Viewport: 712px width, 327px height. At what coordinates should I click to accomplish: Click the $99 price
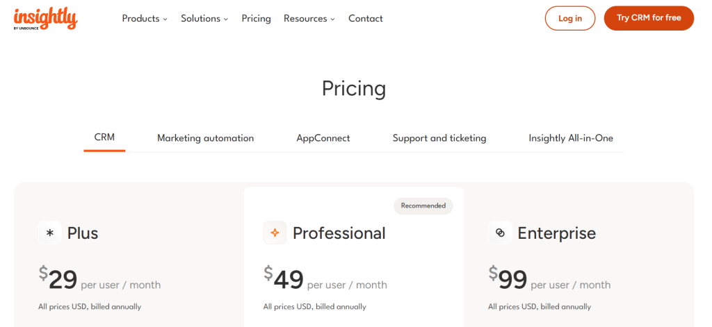(508, 278)
